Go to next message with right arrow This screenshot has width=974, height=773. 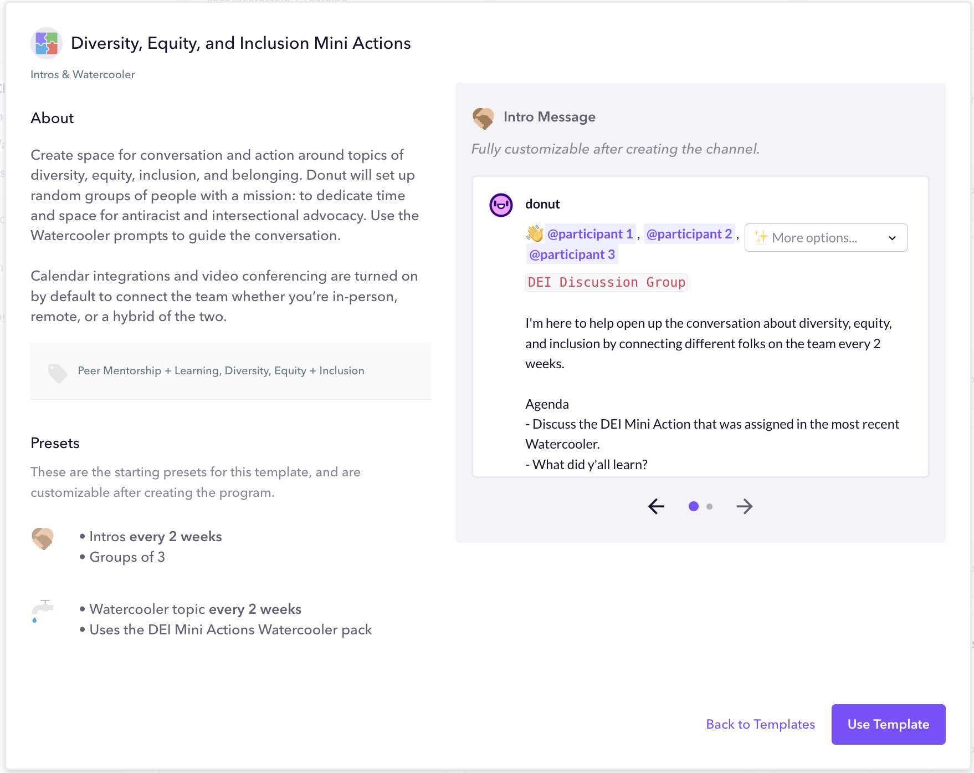[x=745, y=506]
